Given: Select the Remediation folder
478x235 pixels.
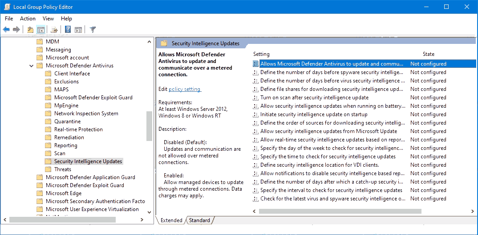Looking at the screenshot, I should (x=69, y=137).
